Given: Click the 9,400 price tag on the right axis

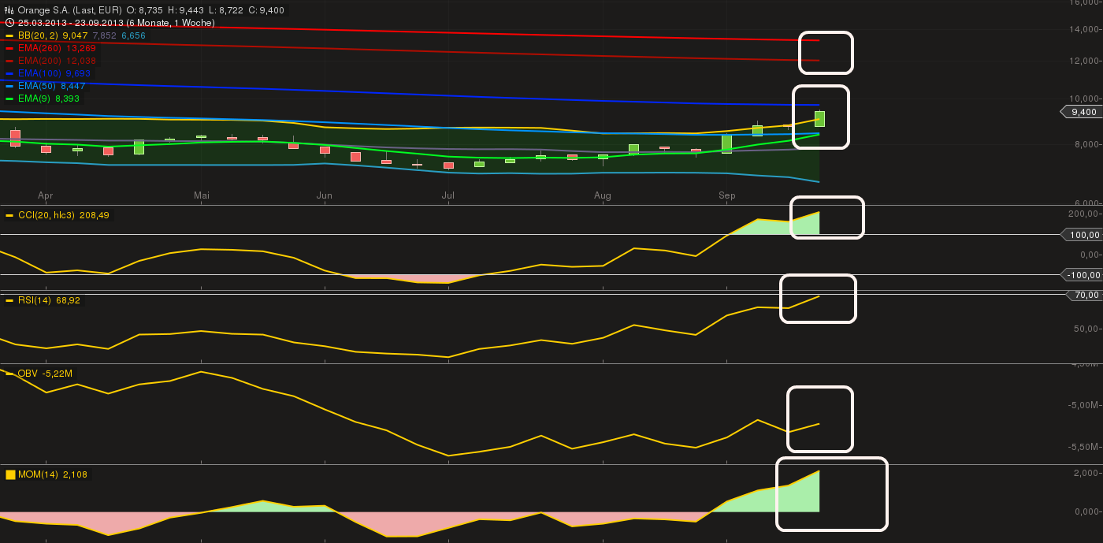Looking at the screenshot, I should click(x=1083, y=112).
